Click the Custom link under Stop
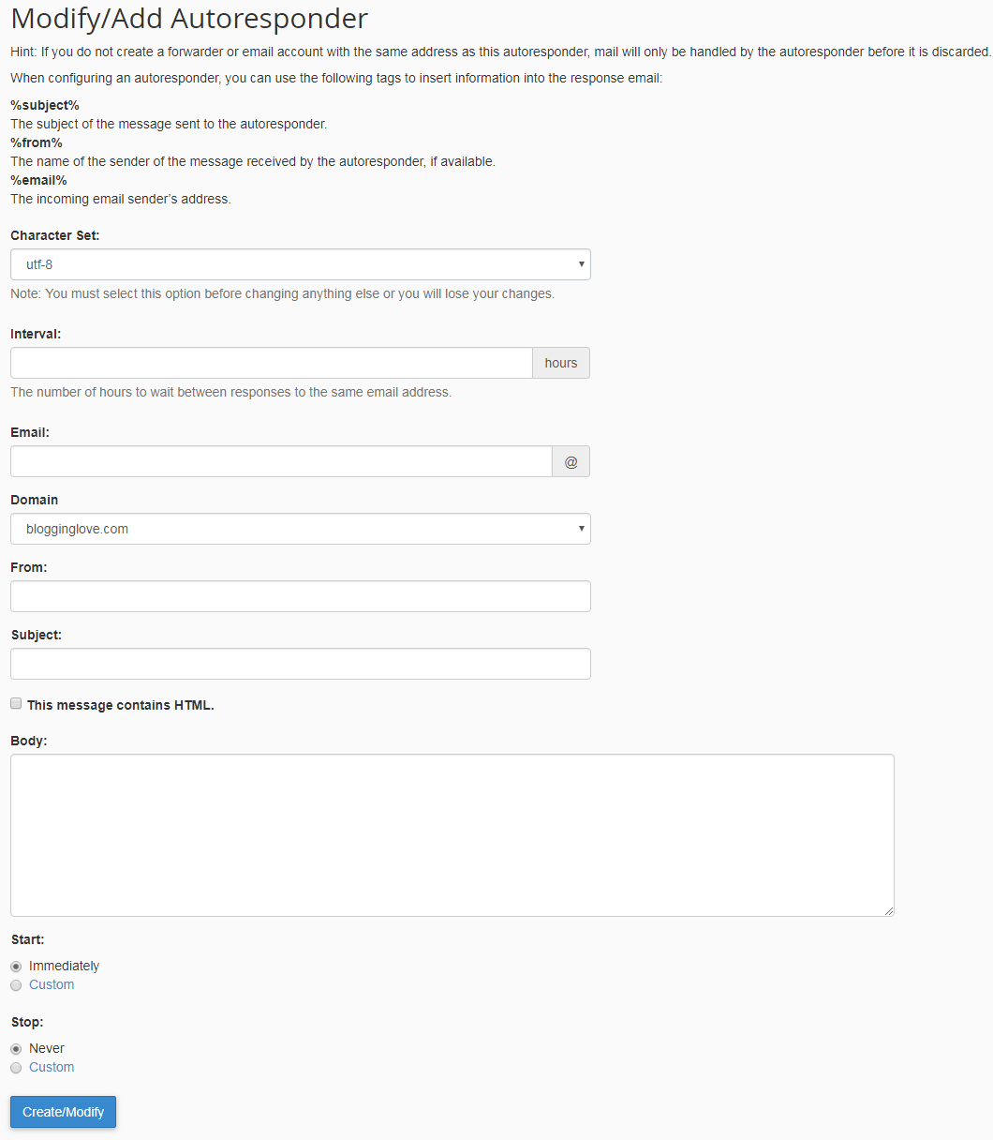The width and height of the screenshot is (993, 1140). 52,1067
